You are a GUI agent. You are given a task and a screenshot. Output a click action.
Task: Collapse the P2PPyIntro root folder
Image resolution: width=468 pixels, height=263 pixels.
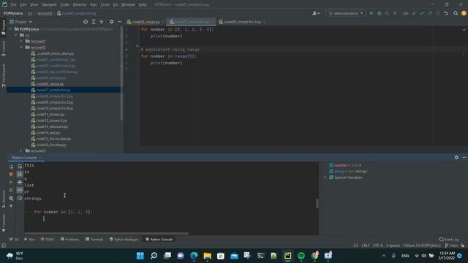(x=11, y=29)
